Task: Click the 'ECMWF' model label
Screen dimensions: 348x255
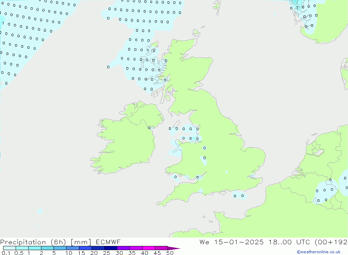Action: click(108, 242)
